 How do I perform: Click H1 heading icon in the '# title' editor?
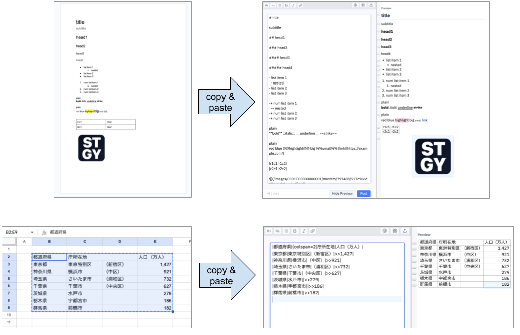pos(266,5)
